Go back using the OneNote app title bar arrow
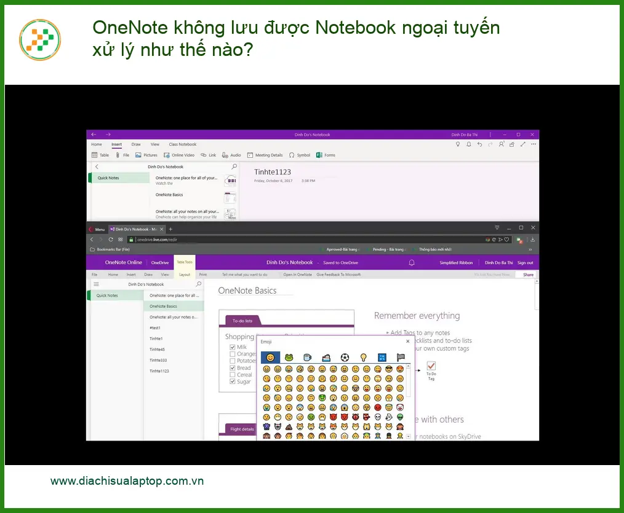 (x=94, y=135)
